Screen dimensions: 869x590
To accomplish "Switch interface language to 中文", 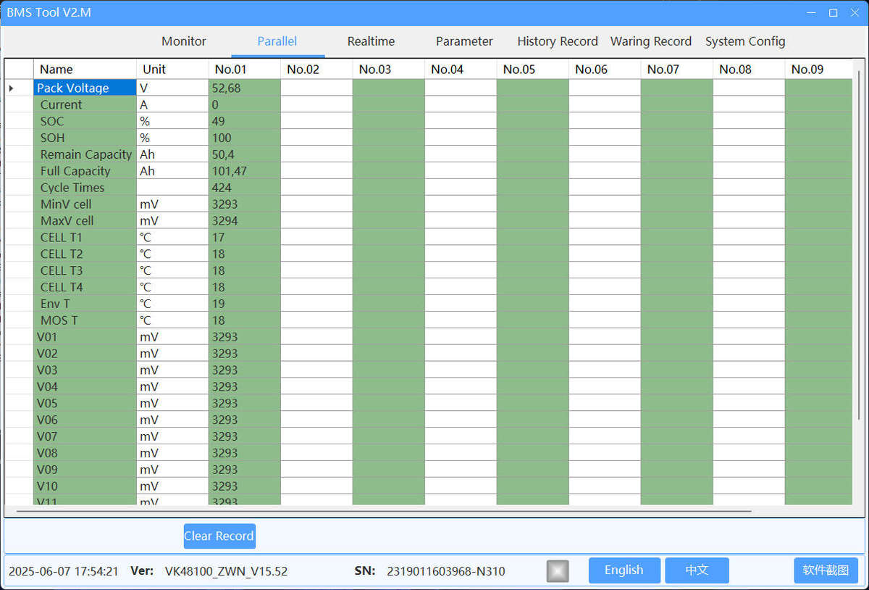I will click(x=697, y=570).
